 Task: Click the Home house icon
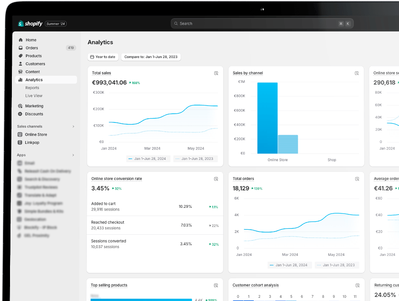(x=21, y=40)
